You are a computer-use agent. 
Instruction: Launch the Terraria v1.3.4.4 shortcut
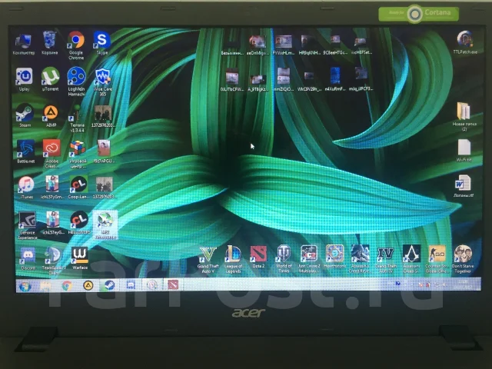coord(77,118)
